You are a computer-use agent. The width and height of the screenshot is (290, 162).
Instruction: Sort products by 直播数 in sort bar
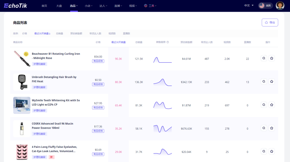pyautogui.click(x=126, y=33)
